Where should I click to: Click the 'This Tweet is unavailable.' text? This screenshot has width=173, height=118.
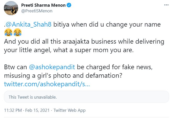[33, 97]
